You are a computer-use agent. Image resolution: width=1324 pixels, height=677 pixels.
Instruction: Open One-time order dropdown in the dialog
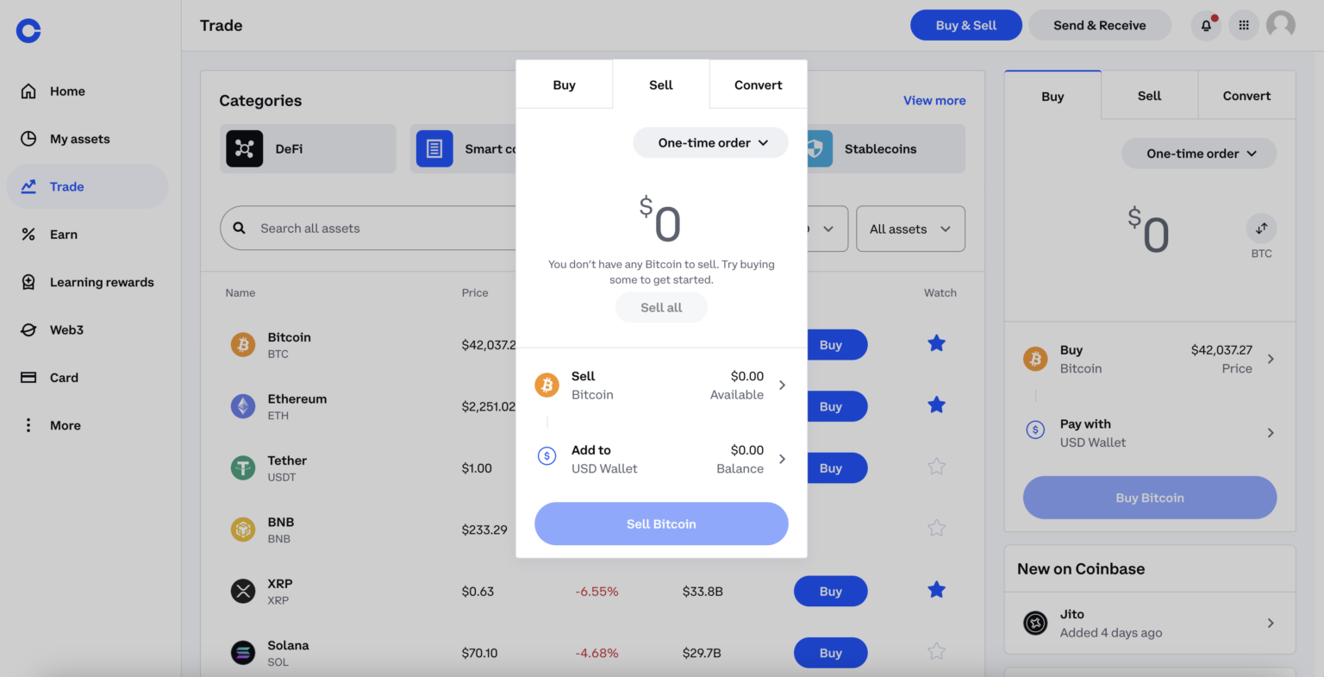711,143
